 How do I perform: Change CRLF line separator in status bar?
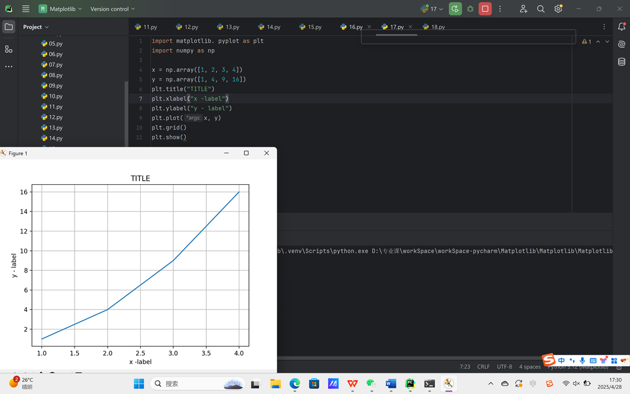pyautogui.click(x=484, y=367)
